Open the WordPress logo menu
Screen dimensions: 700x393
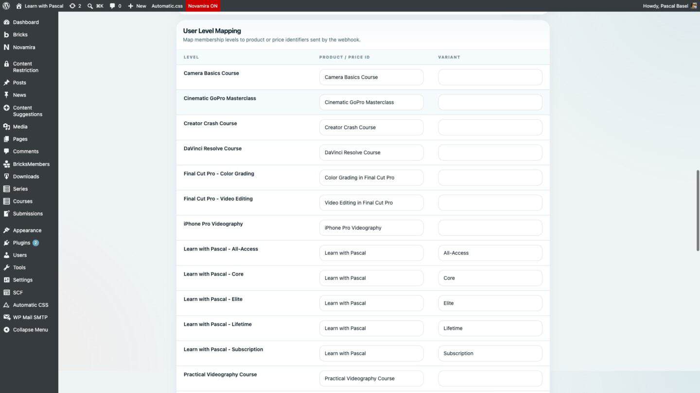pos(6,6)
